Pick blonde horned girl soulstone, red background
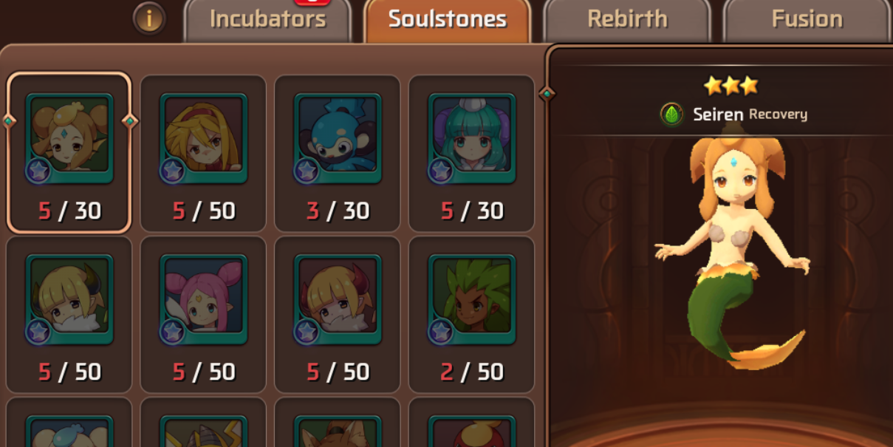893x447 pixels. pyautogui.click(x=338, y=315)
